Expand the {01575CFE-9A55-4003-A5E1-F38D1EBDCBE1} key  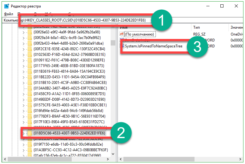(x=24, y=105)
